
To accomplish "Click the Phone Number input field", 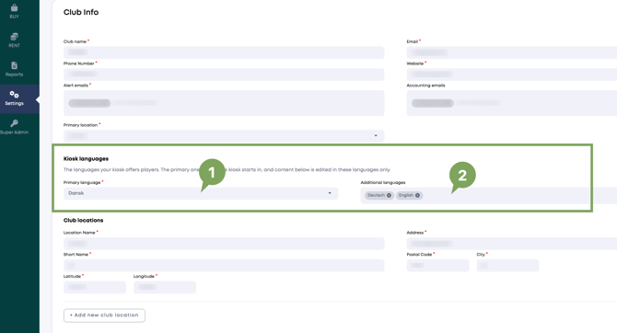I will (x=224, y=75).
